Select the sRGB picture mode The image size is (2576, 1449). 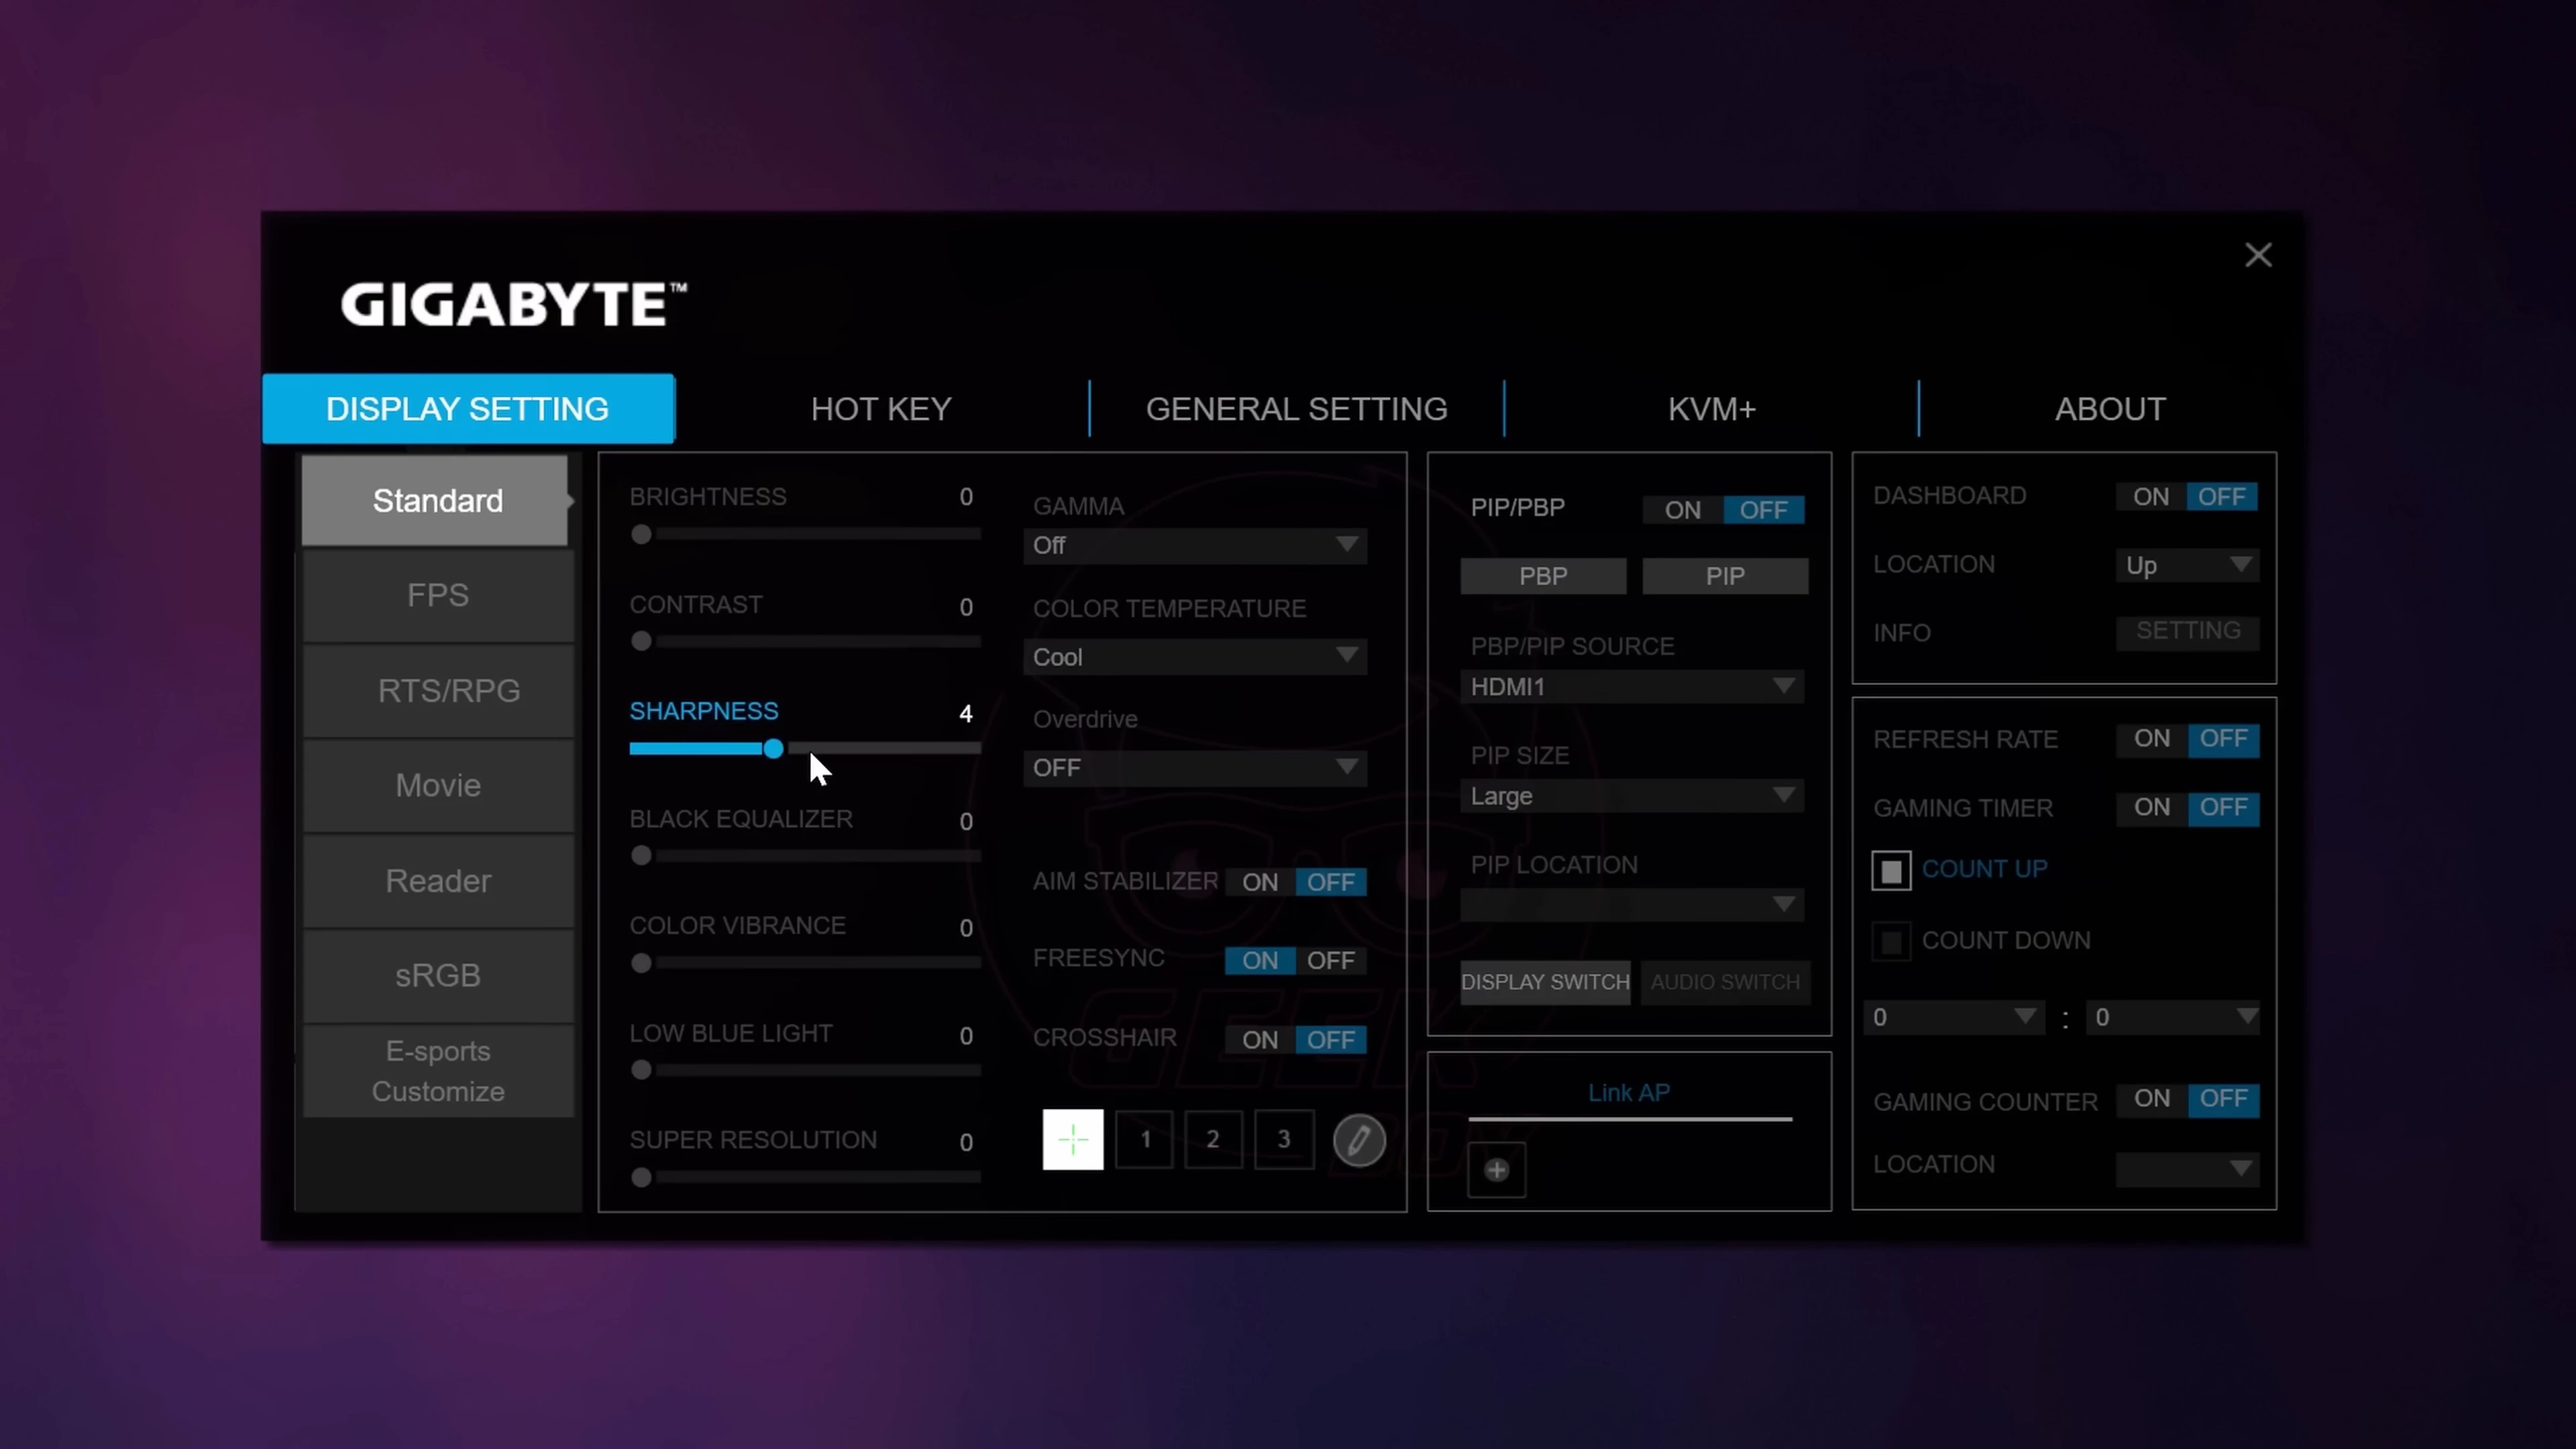click(438, 976)
